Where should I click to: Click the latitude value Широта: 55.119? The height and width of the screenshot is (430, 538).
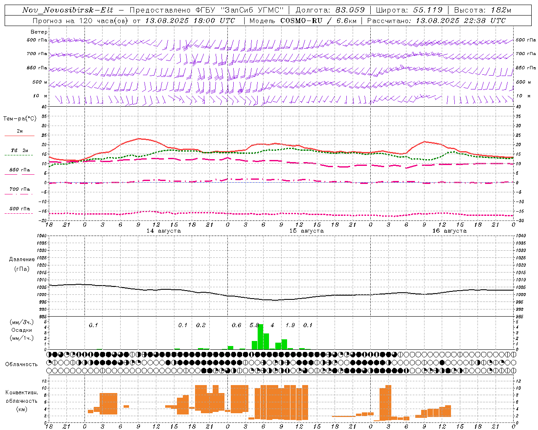point(409,10)
